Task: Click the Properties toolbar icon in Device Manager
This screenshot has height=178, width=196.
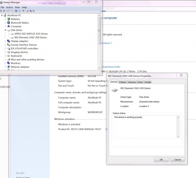Action: point(12,11)
